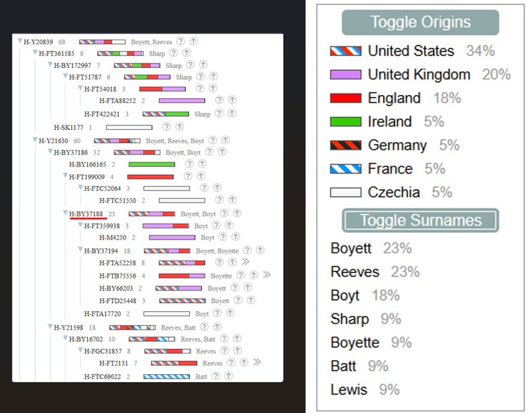Click up-arrow icon for H-BY37188 row
The width and height of the screenshot is (528, 413).
pyautogui.click(x=237, y=213)
